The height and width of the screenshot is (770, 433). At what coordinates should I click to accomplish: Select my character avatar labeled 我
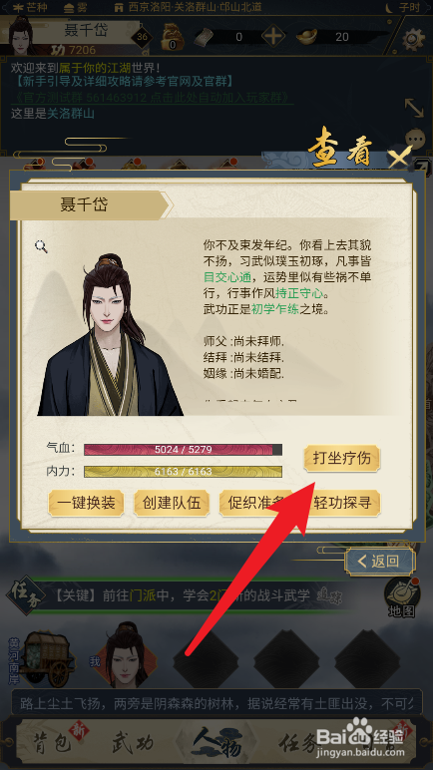[125, 658]
